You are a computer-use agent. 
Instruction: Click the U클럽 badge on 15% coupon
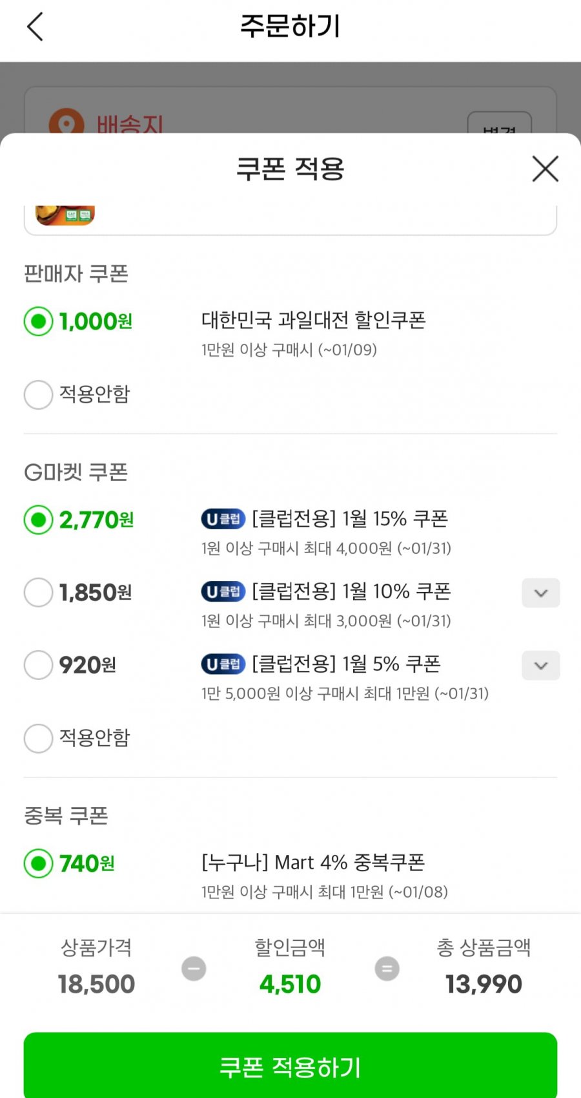223,519
